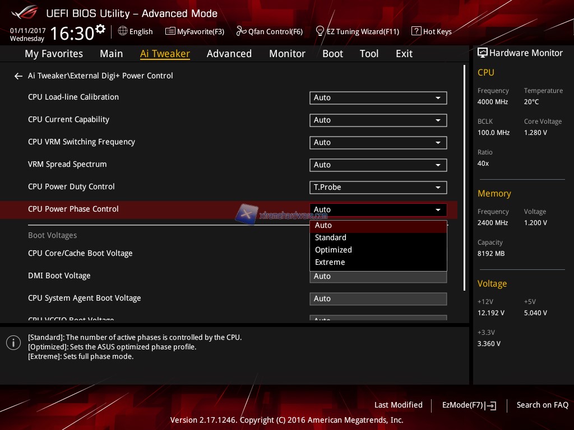Expand CPU Load-line Calibration dropdown
The height and width of the screenshot is (430, 574).
[378, 97]
